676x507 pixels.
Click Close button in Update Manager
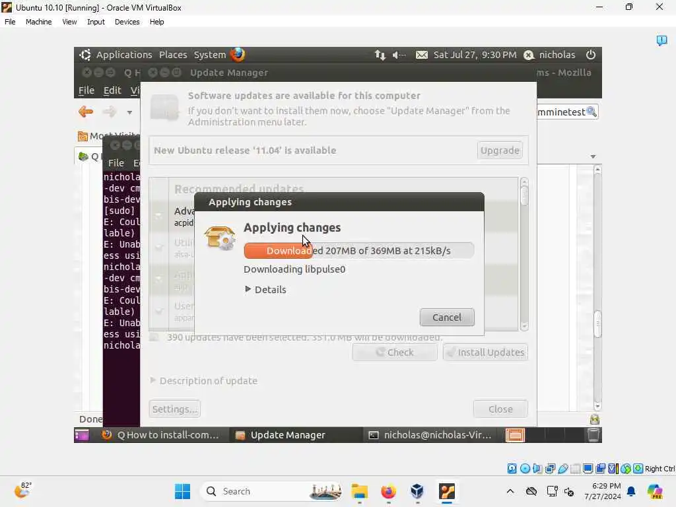500,409
